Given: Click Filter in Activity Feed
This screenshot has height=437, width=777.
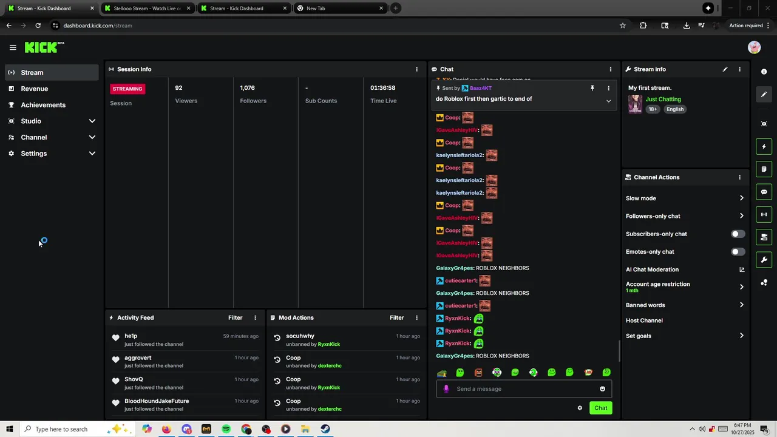Looking at the screenshot, I should [x=235, y=317].
